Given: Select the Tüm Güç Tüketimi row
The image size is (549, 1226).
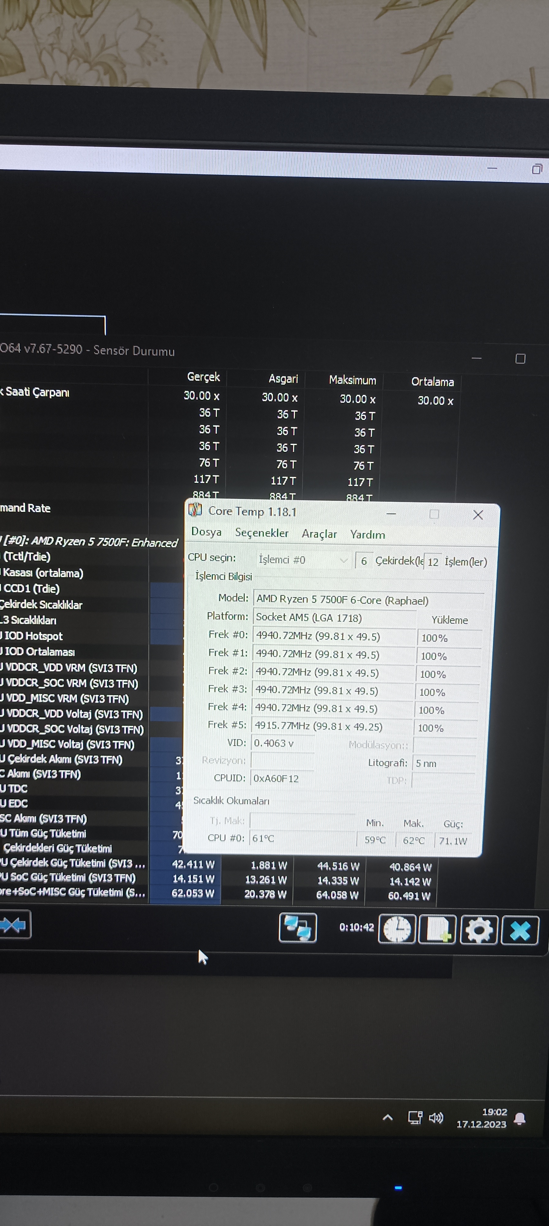Looking at the screenshot, I should coord(43,833).
